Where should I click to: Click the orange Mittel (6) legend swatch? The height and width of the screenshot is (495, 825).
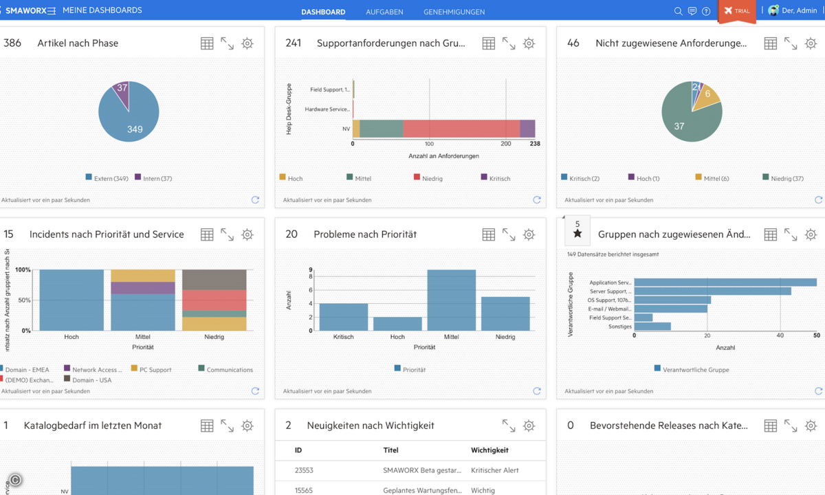(x=698, y=177)
